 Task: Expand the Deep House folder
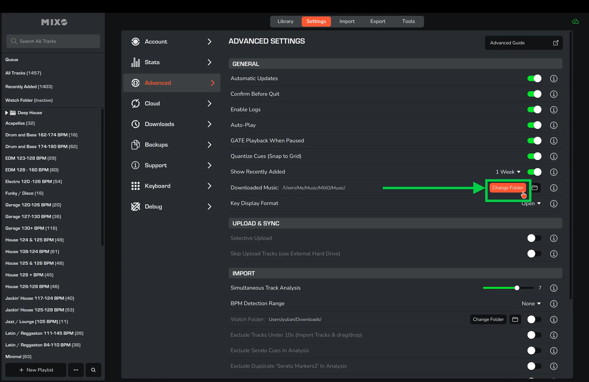coord(6,113)
